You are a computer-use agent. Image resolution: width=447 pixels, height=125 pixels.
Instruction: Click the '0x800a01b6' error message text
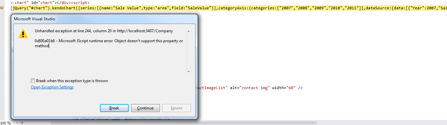pyautogui.click(x=109, y=44)
